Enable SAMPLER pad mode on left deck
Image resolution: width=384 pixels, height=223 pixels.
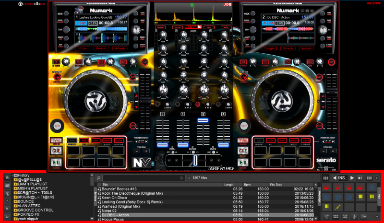pos(107,141)
